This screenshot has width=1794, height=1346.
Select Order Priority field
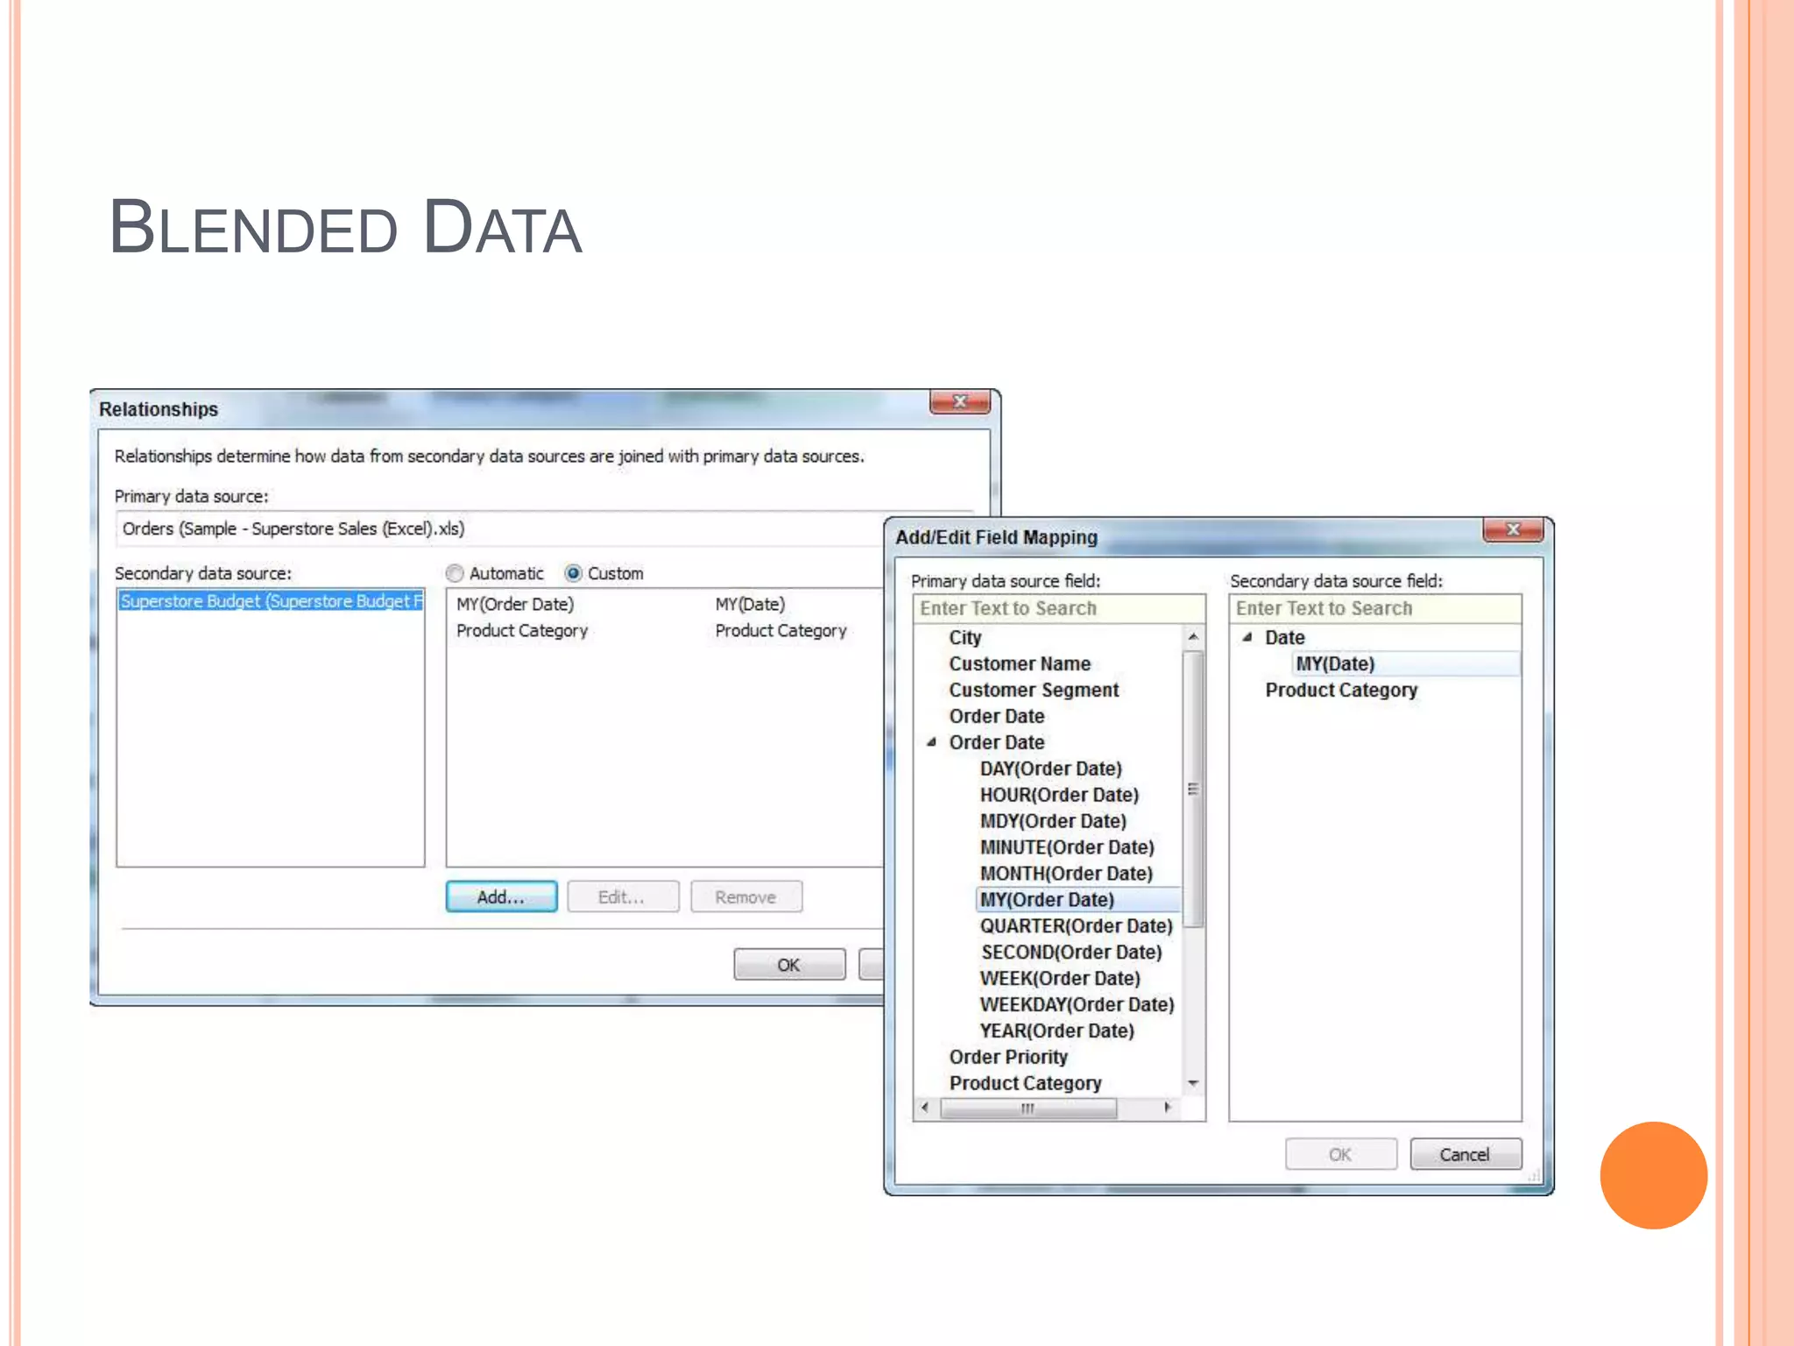tap(1009, 1058)
